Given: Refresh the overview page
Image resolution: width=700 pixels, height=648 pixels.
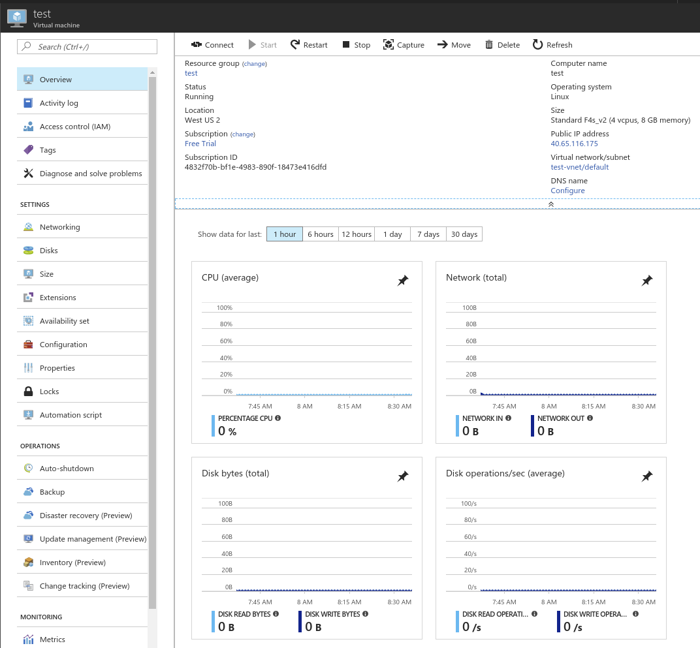Looking at the screenshot, I should click(552, 44).
